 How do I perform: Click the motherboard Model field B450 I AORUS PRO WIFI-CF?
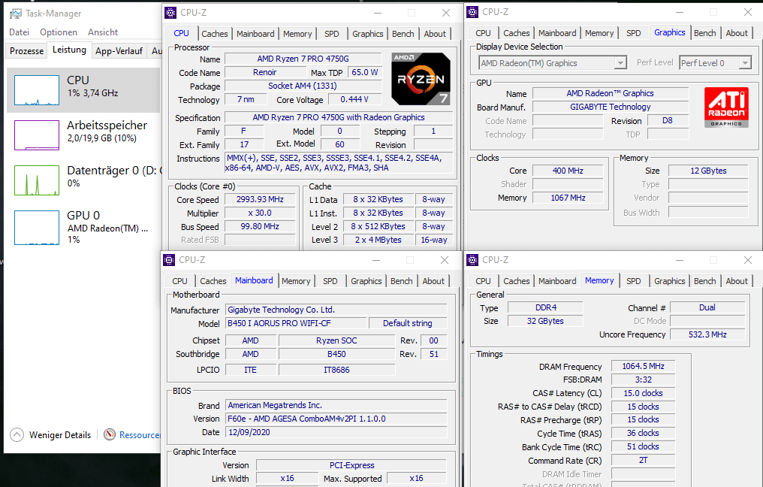click(296, 323)
